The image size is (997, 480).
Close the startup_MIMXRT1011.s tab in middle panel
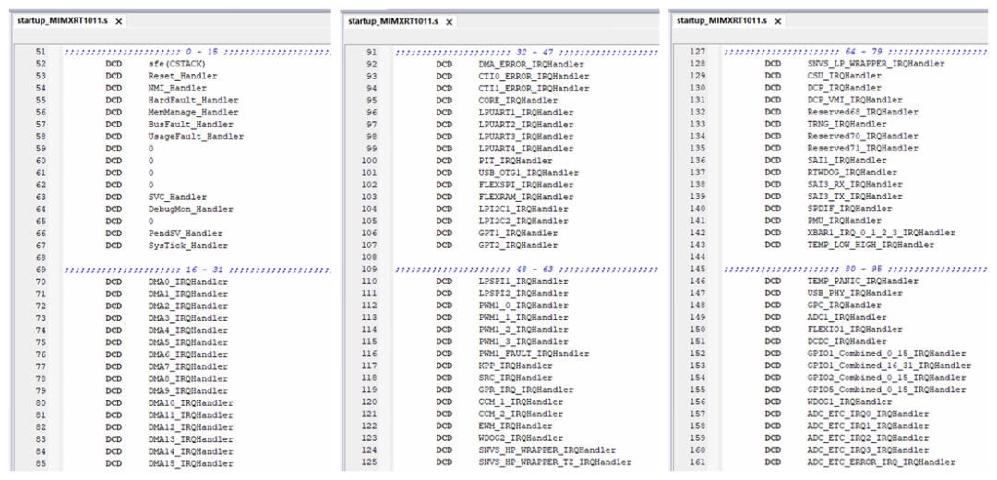click(x=450, y=21)
